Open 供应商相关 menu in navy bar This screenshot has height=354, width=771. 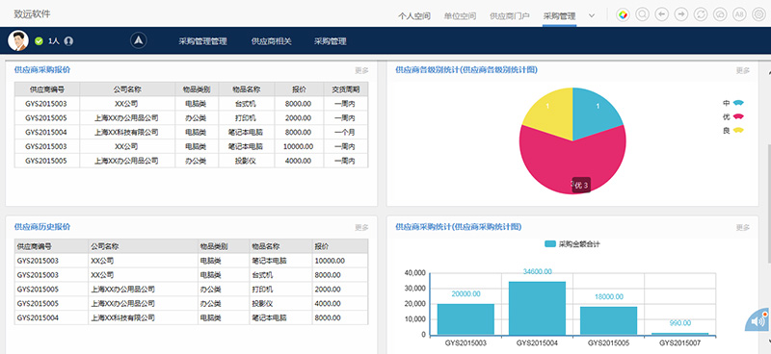click(x=272, y=41)
